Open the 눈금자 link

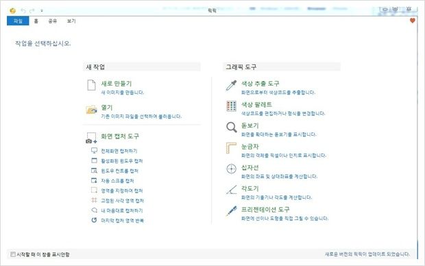[250, 147]
